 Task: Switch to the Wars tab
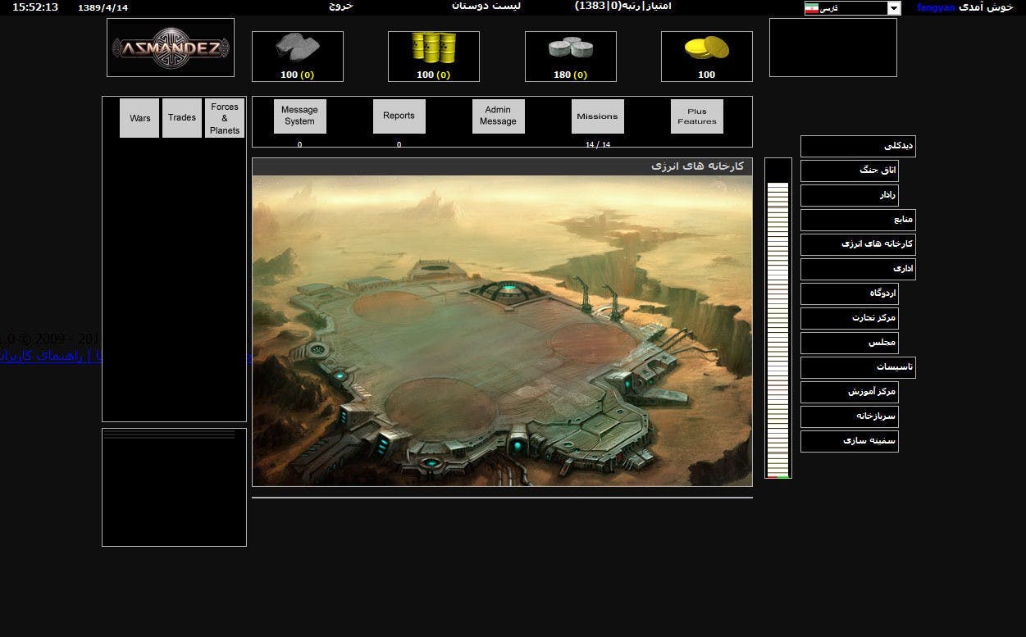point(139,118)
